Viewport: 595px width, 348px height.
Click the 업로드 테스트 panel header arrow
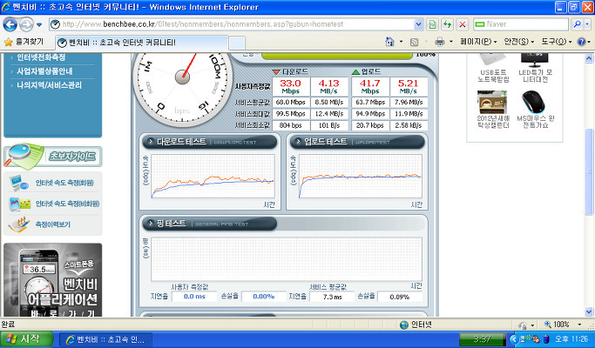point(298,142)
